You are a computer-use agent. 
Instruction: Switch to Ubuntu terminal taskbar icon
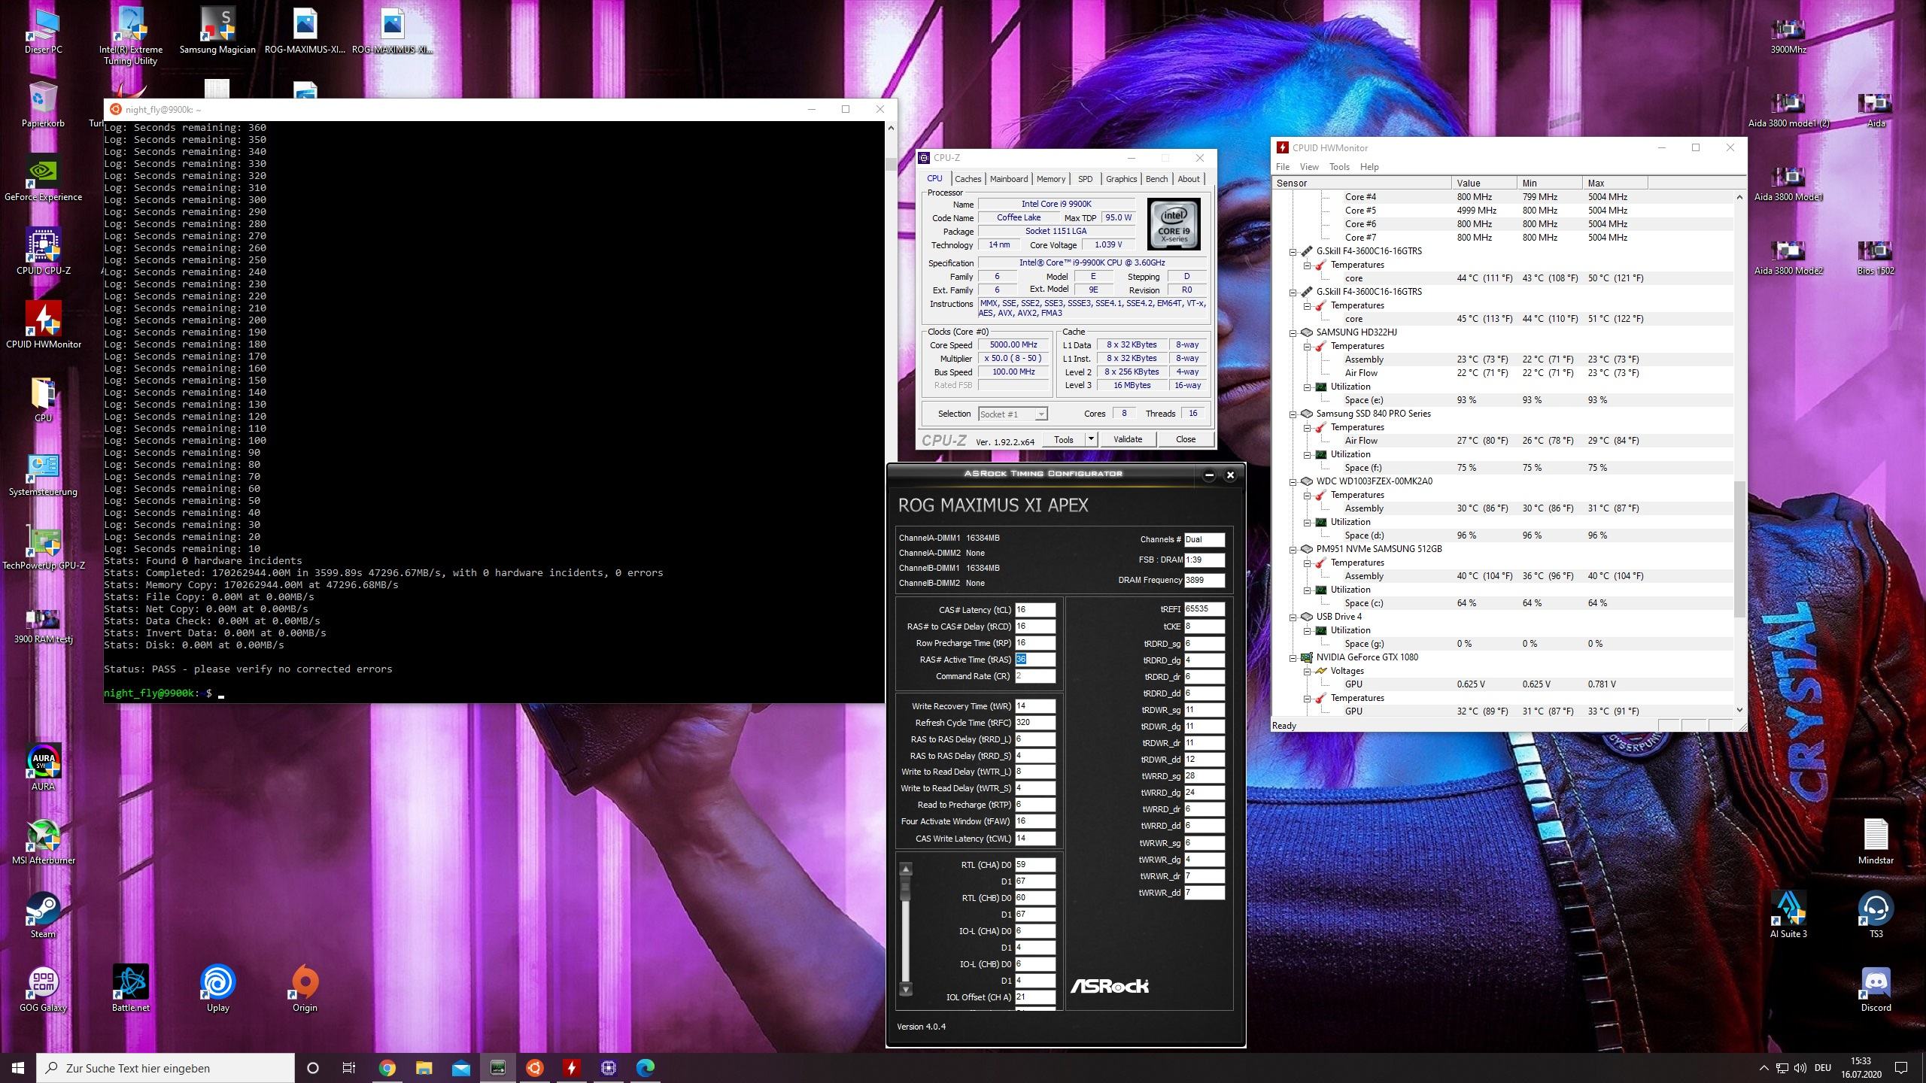click(534, 1067)
